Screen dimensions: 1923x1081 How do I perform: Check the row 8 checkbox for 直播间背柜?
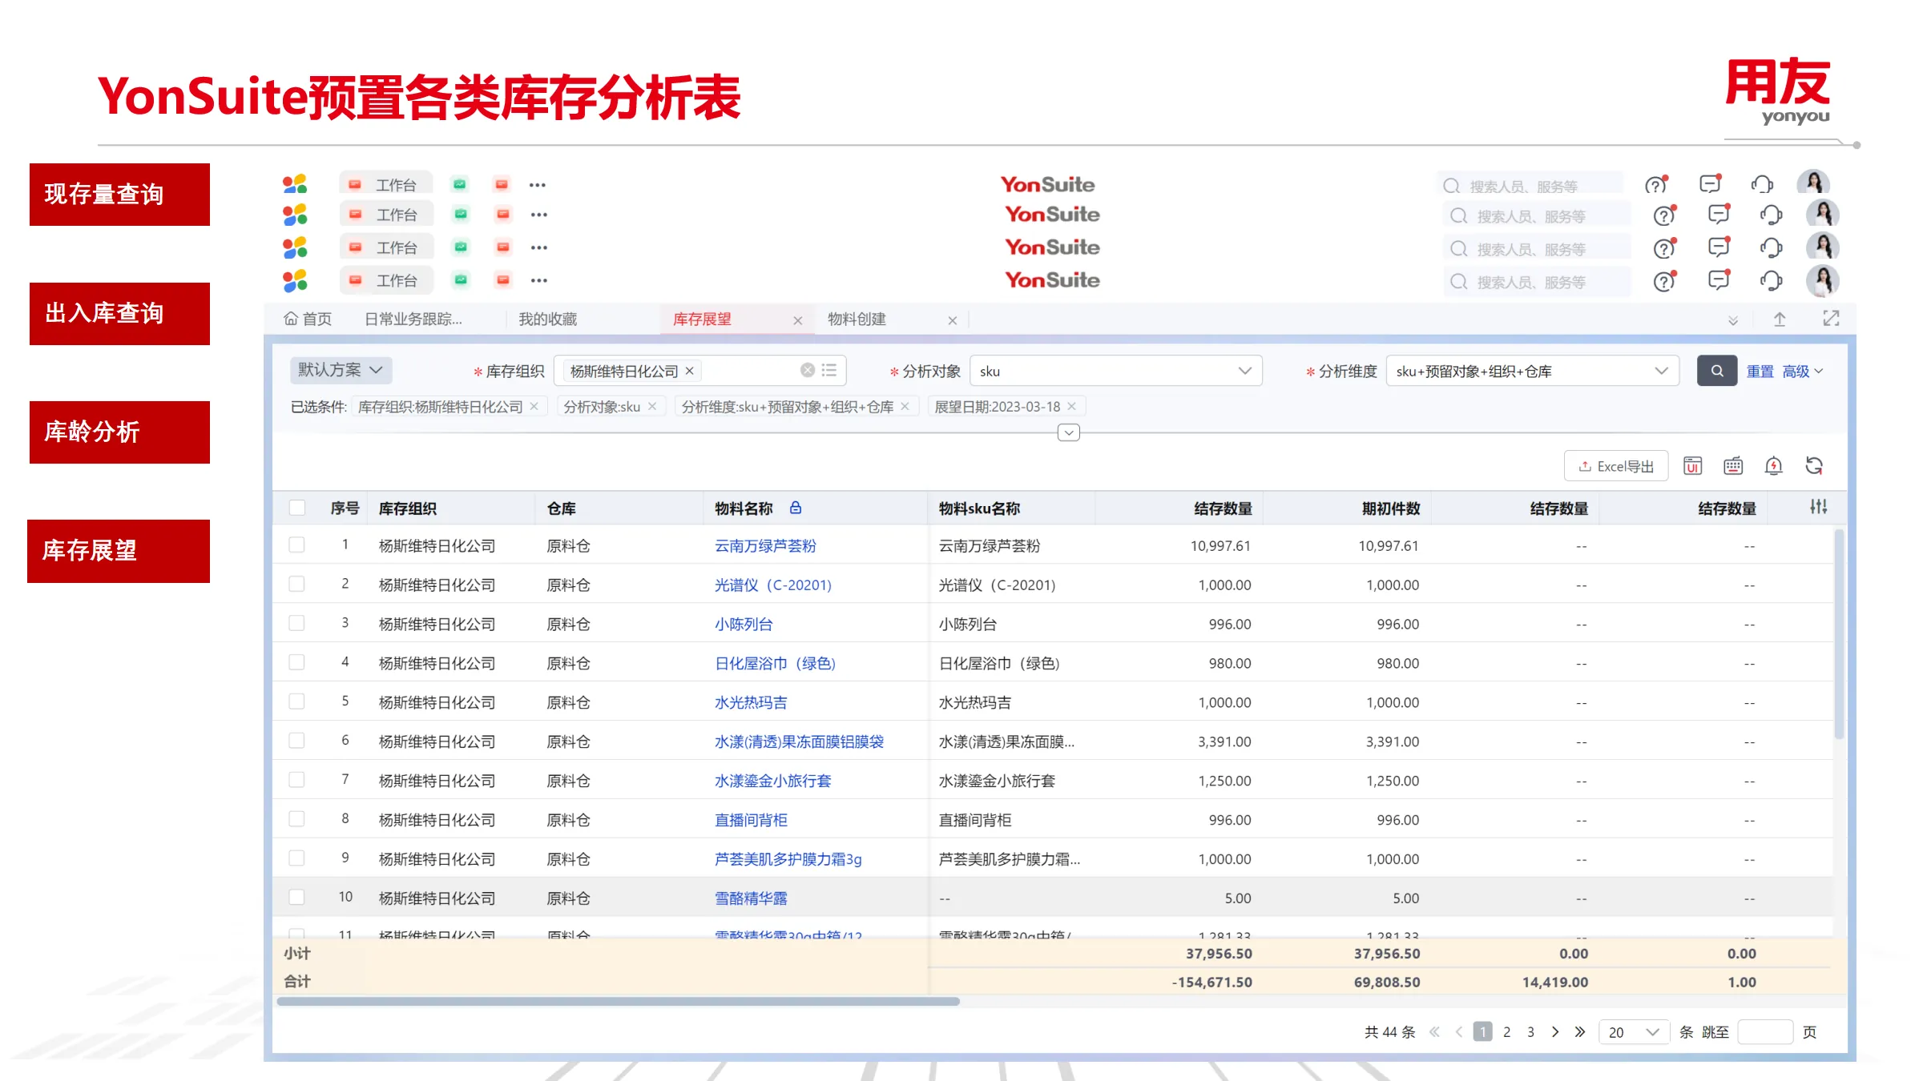tap(296, 819)
